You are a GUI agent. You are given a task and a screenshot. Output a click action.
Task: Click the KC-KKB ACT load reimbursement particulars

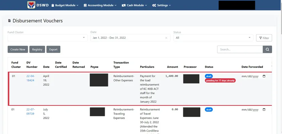pyautogui.click(x=149, y=89)
